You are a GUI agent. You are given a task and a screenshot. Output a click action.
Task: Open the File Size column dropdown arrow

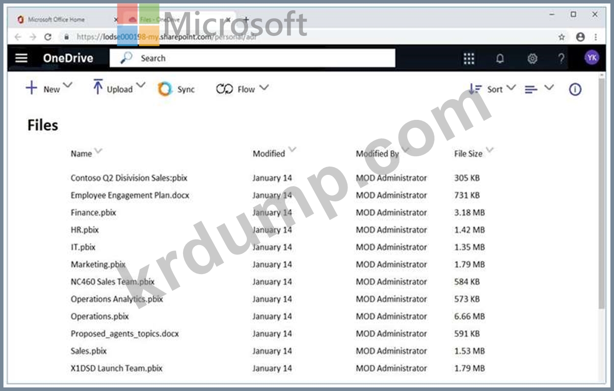coord(489,150)
